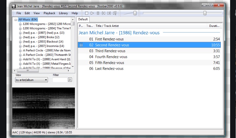This screenshot has width=236, height=138.
Task: Click the filter help question mark button
Action: click(x=70, y=80)
